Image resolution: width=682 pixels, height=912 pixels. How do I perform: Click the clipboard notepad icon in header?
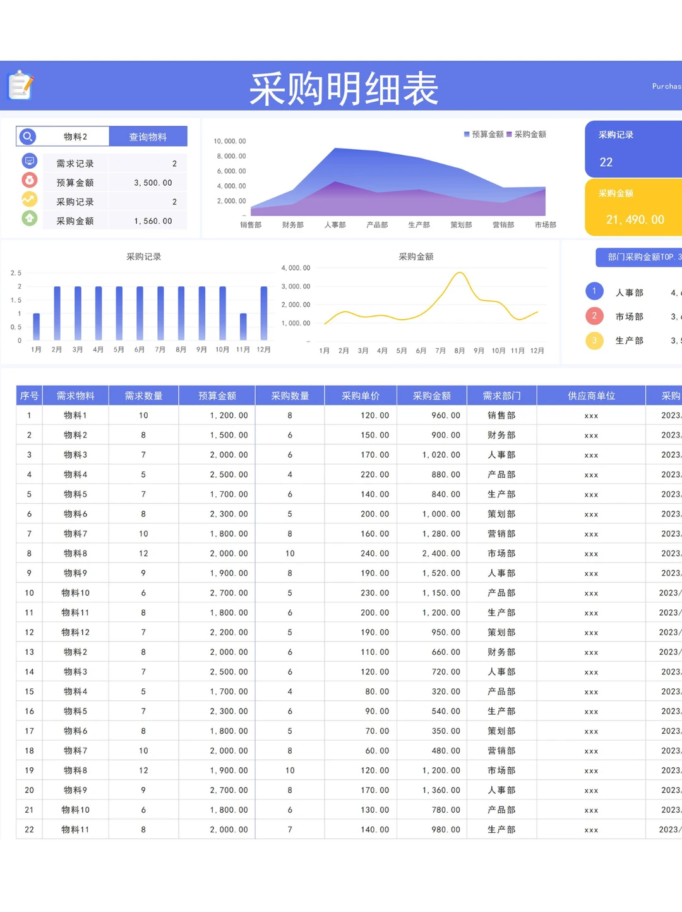[x=20, y=85]
